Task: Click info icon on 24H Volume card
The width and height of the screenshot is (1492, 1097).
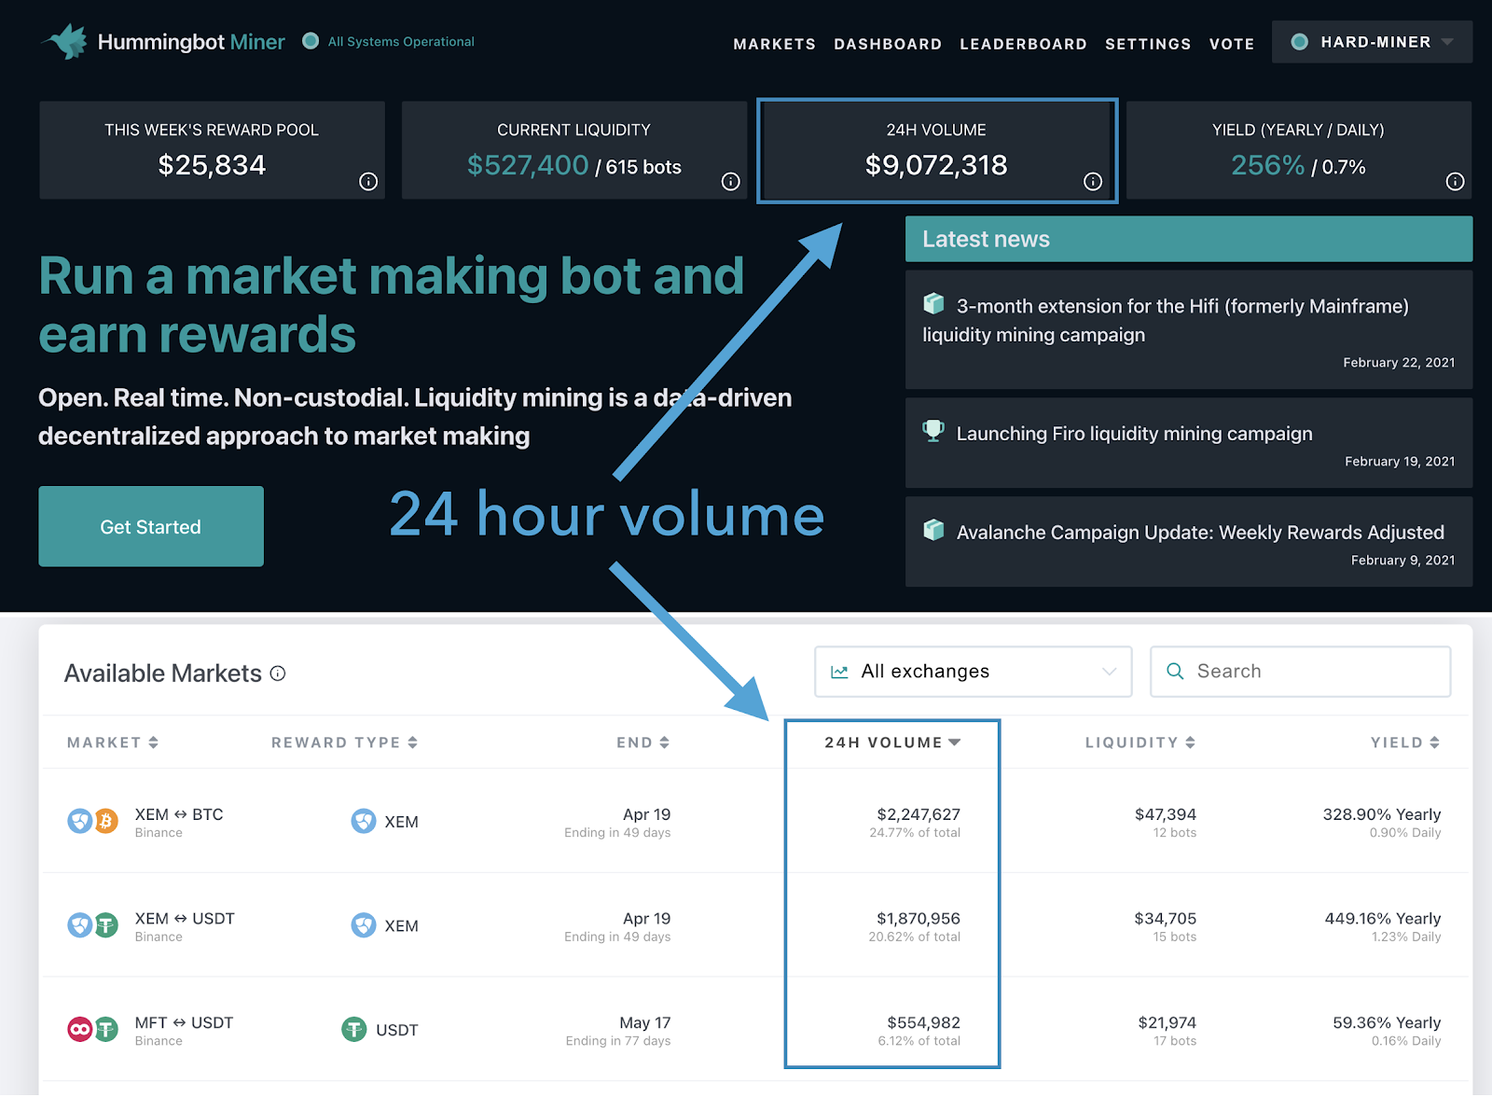Action: pyautogui.click(x=1093, y=182)
